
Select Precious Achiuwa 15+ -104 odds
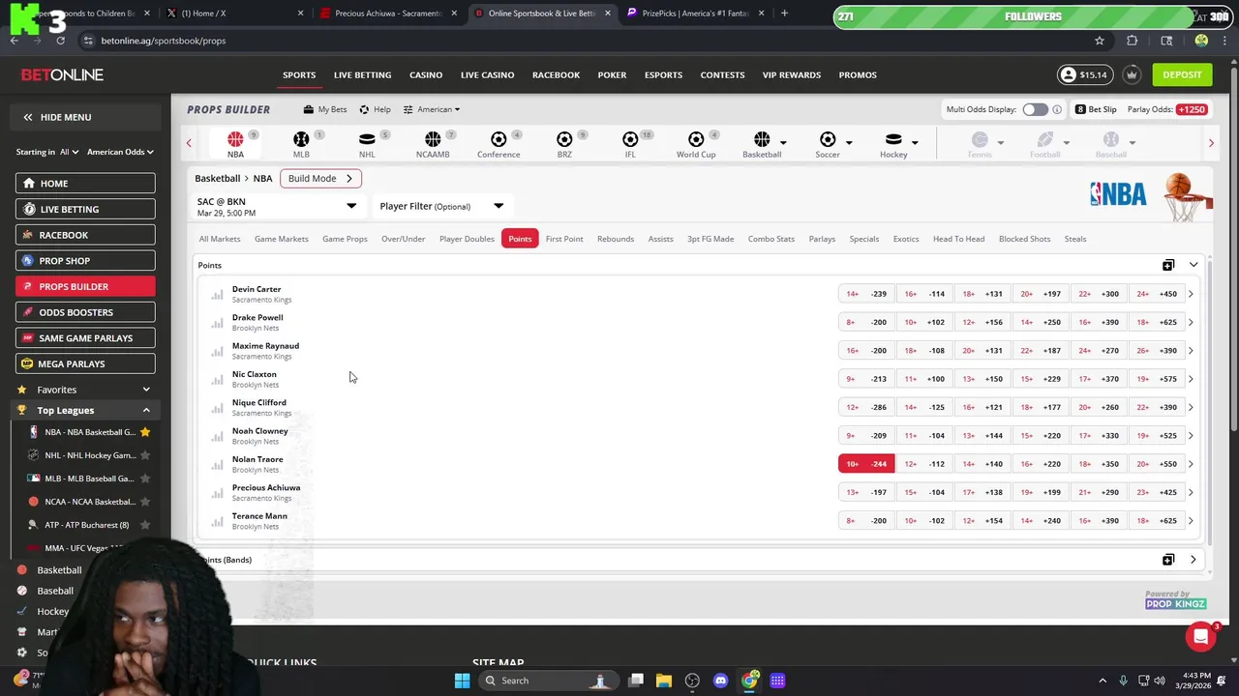924,492
